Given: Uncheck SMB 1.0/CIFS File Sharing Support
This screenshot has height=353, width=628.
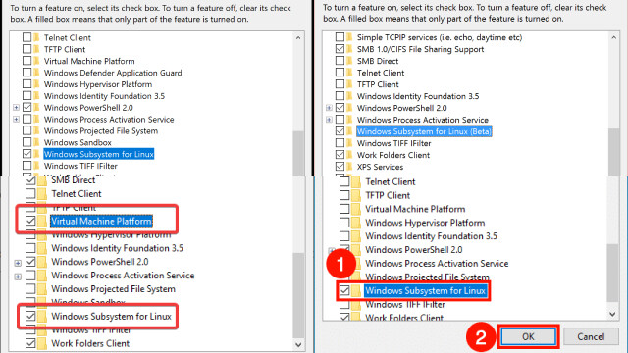Looking at the screenshot, I should 340,49.
